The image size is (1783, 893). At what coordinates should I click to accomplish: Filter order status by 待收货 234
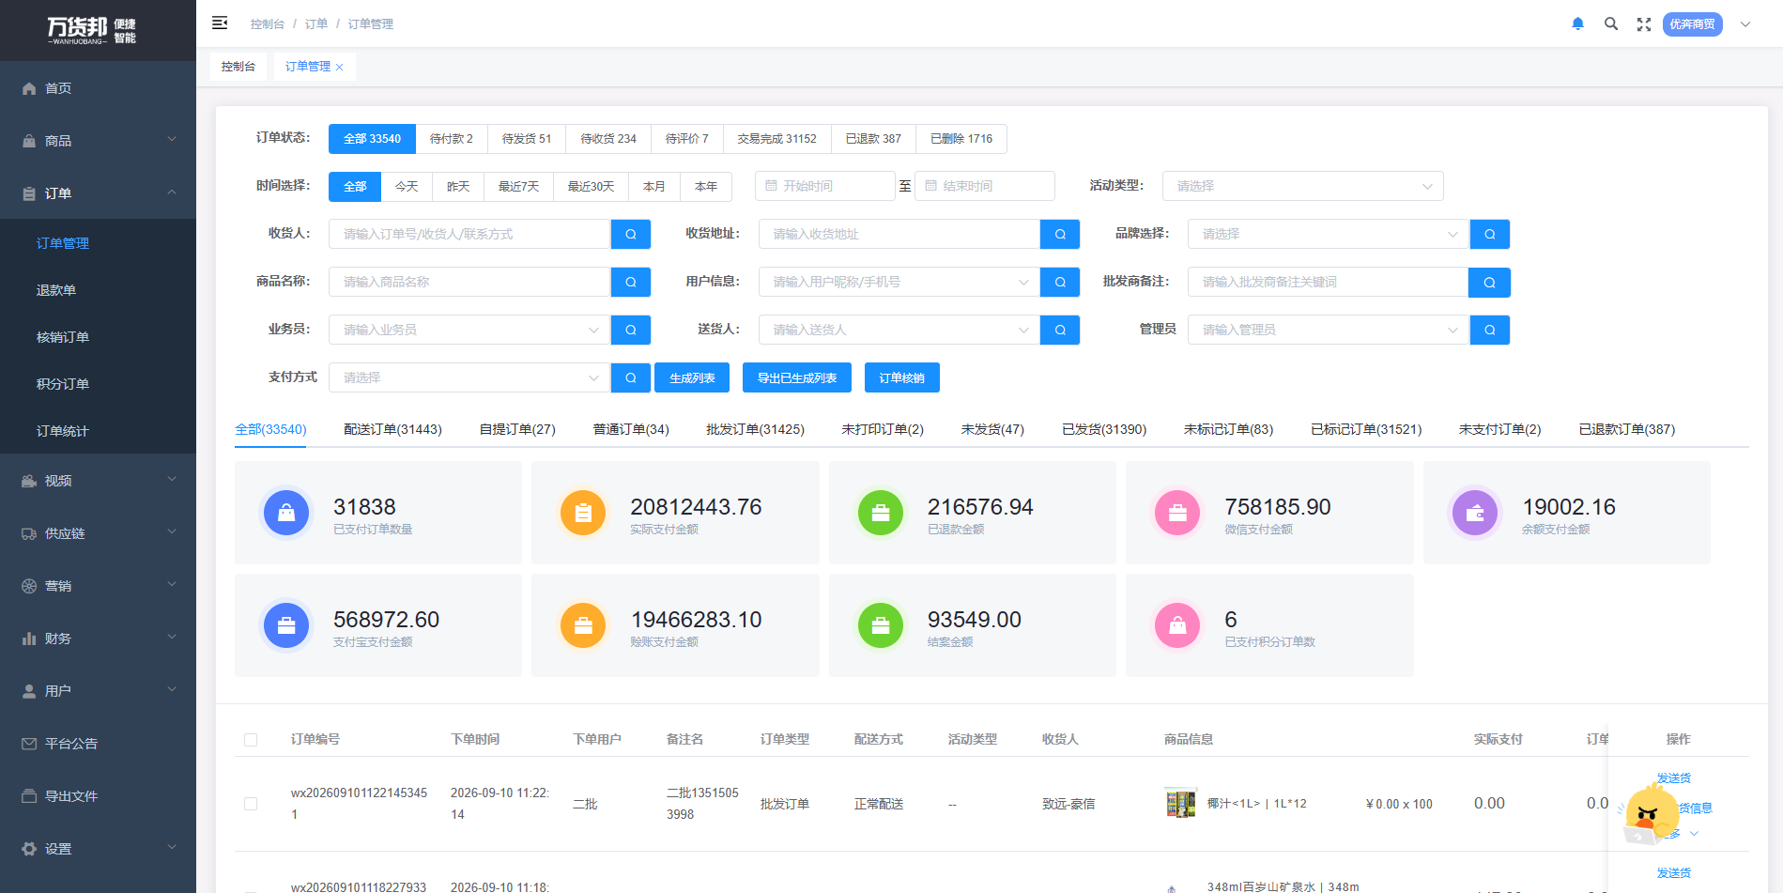click(608, 139)
